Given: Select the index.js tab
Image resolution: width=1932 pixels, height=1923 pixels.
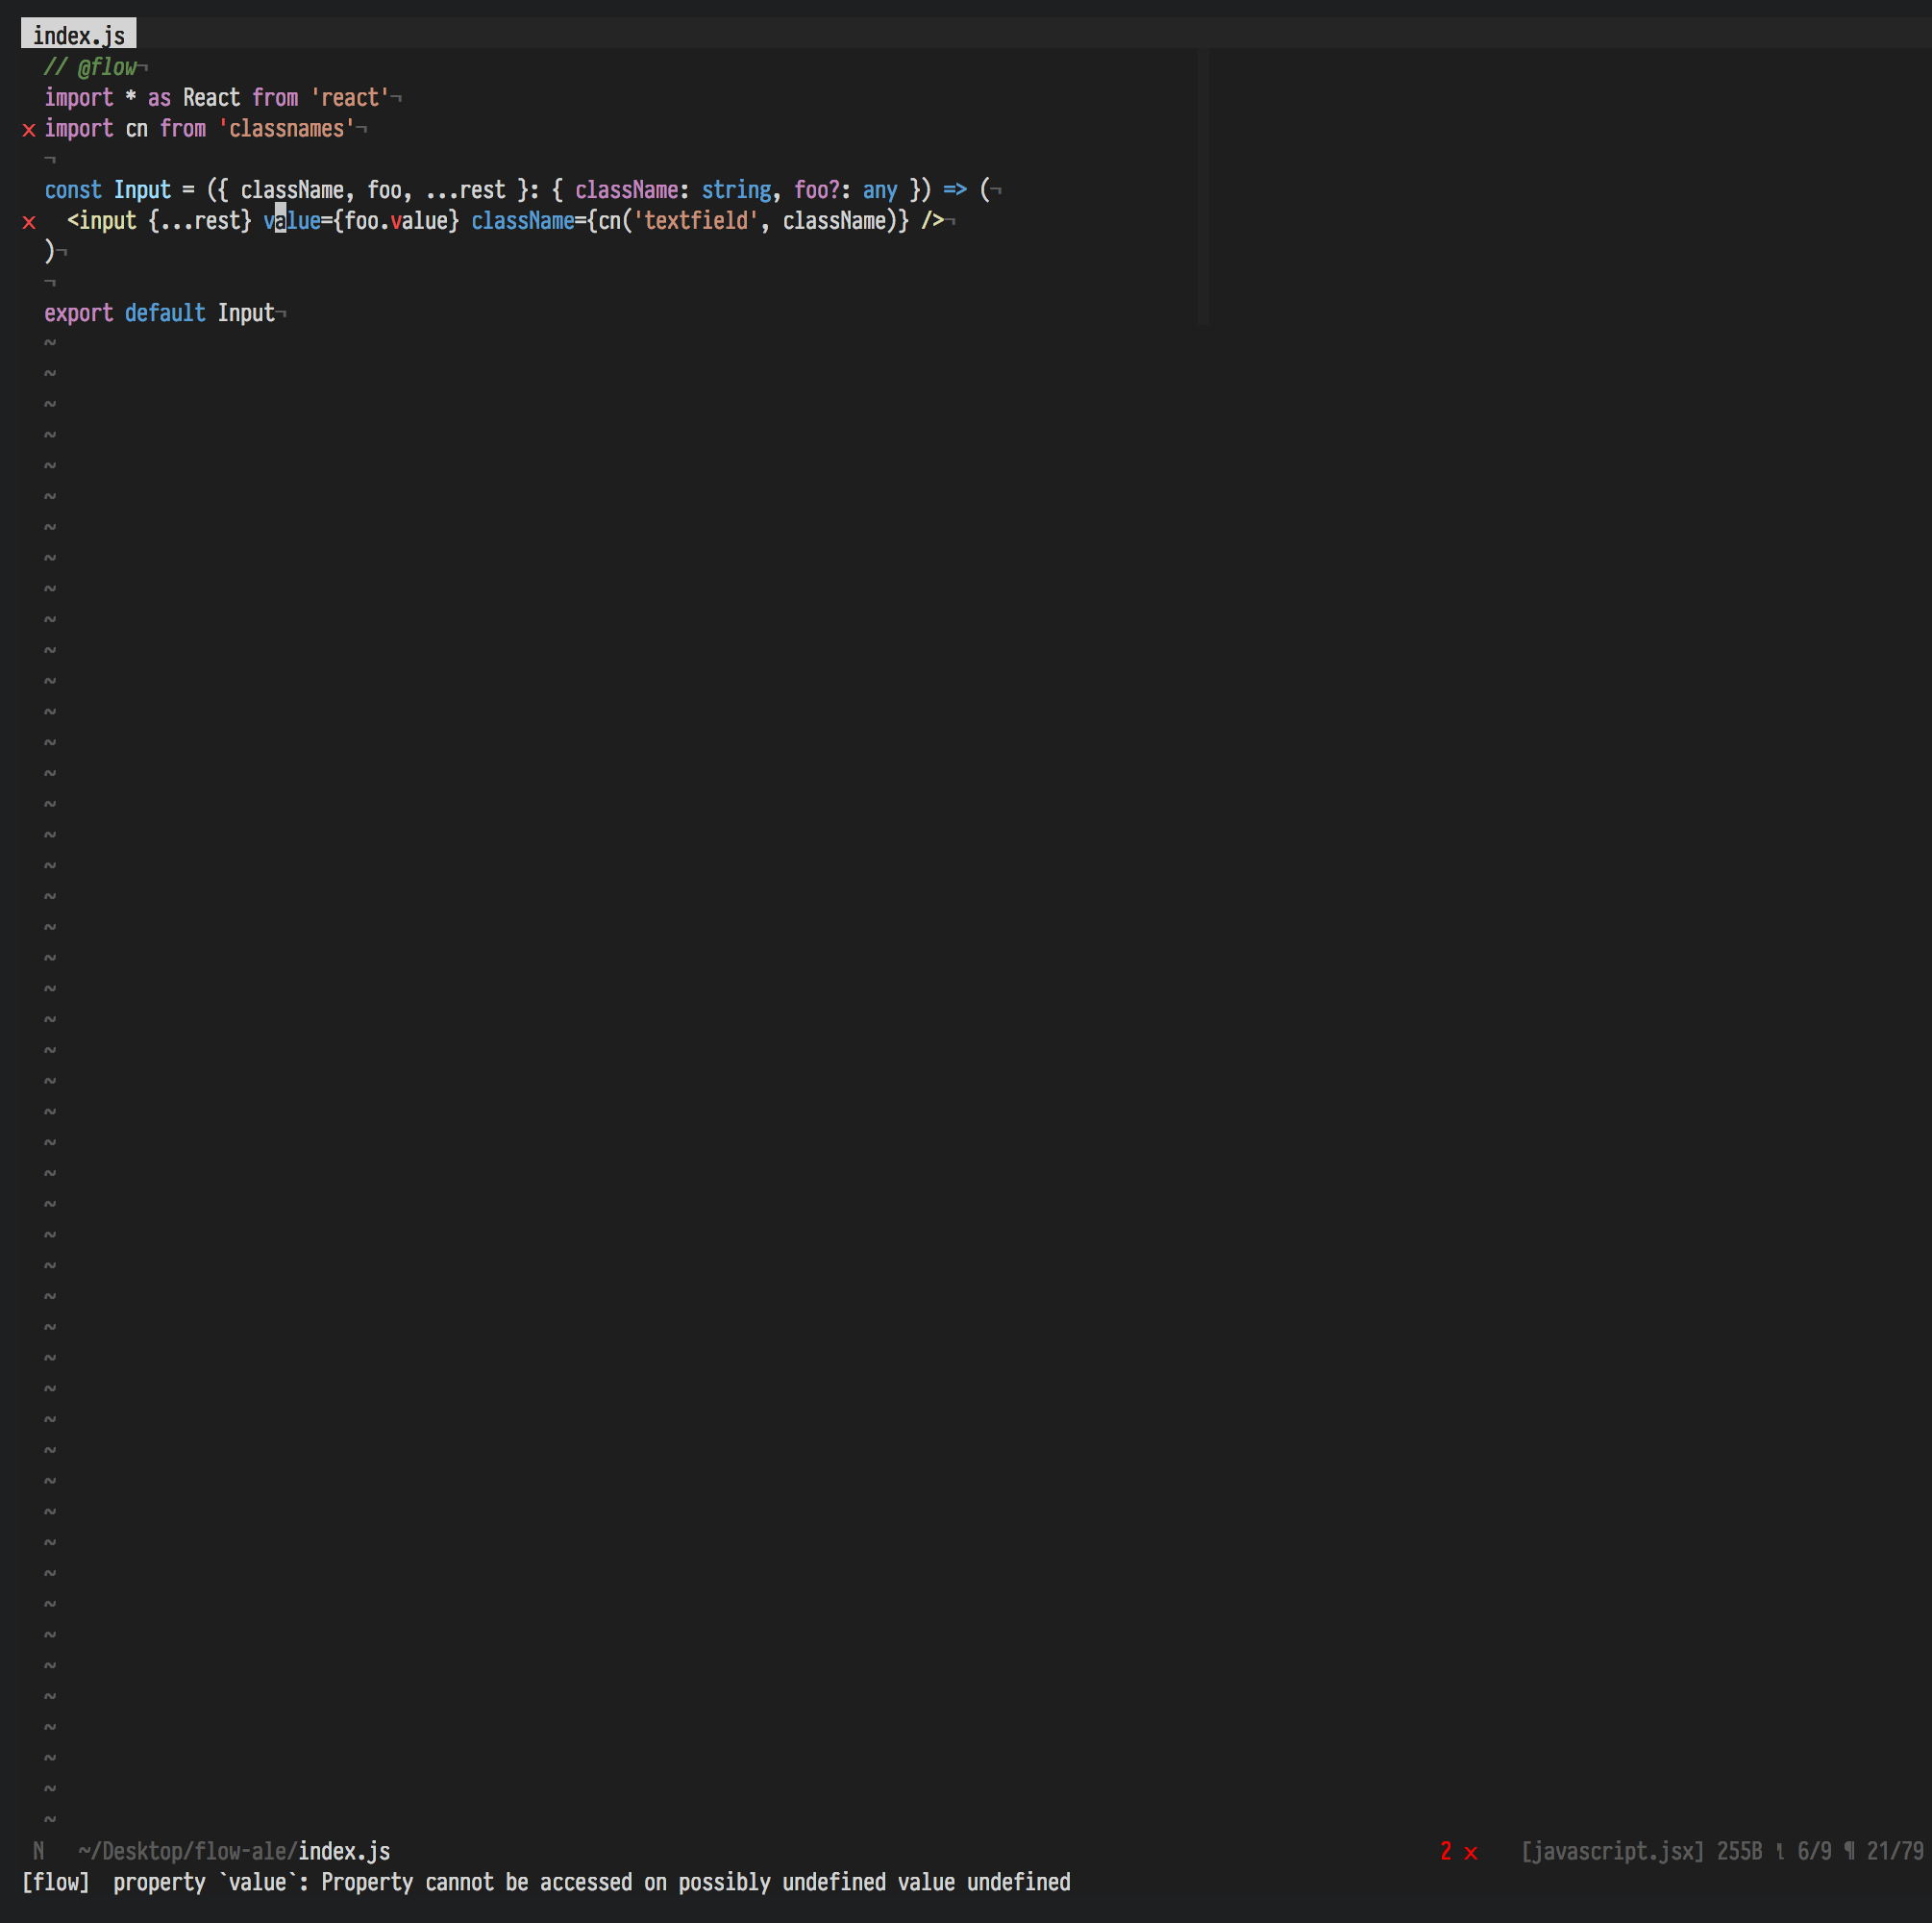Looking at the screenshot, I should (78, 36).
